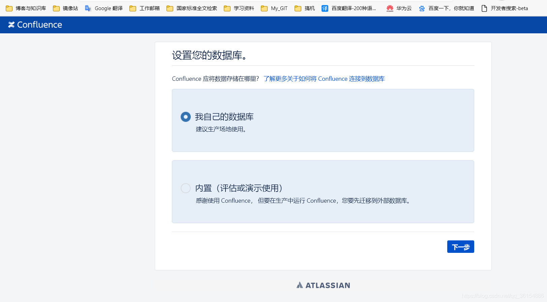This screenshot has height=302, width=547.
Task: Select the 内置（评估或演示使用）radio button
Action: (186, 188)
